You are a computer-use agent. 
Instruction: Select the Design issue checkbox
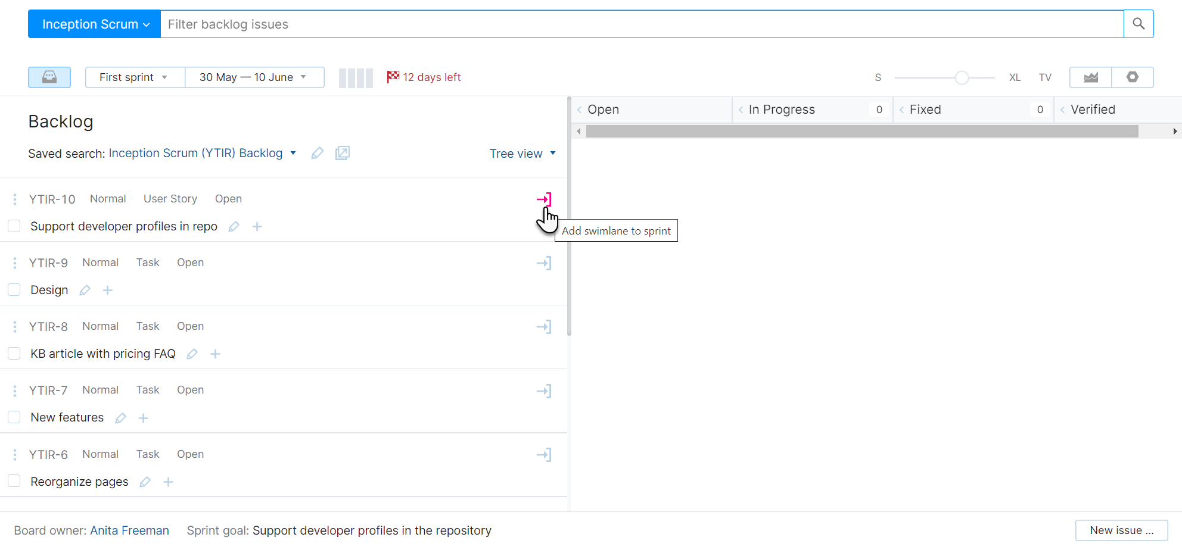(x=14, y=290)
